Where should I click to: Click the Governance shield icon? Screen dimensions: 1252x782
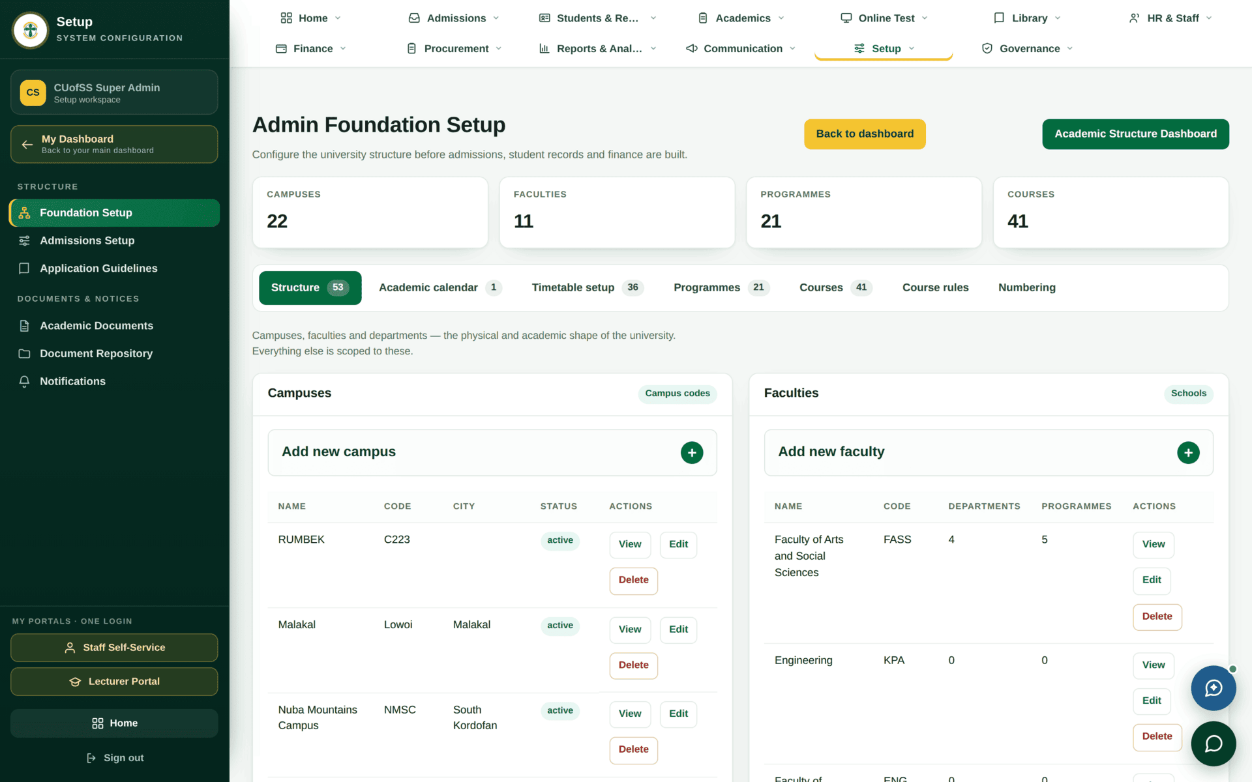pos(987,49)
